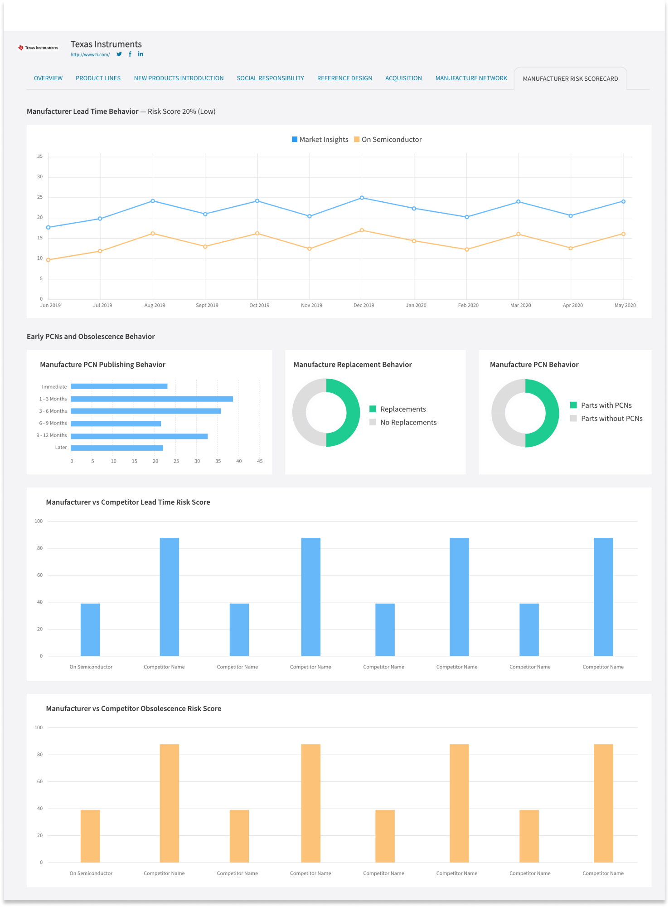
Task: Click Early PCNs and Obsolescence Behavior heading
Action: [x=91, y=336]
